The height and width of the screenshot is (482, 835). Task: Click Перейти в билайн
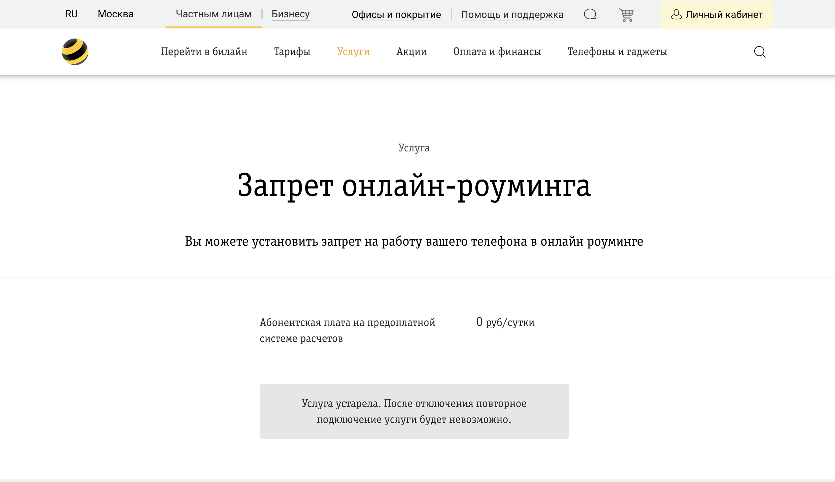click(204, 52)
